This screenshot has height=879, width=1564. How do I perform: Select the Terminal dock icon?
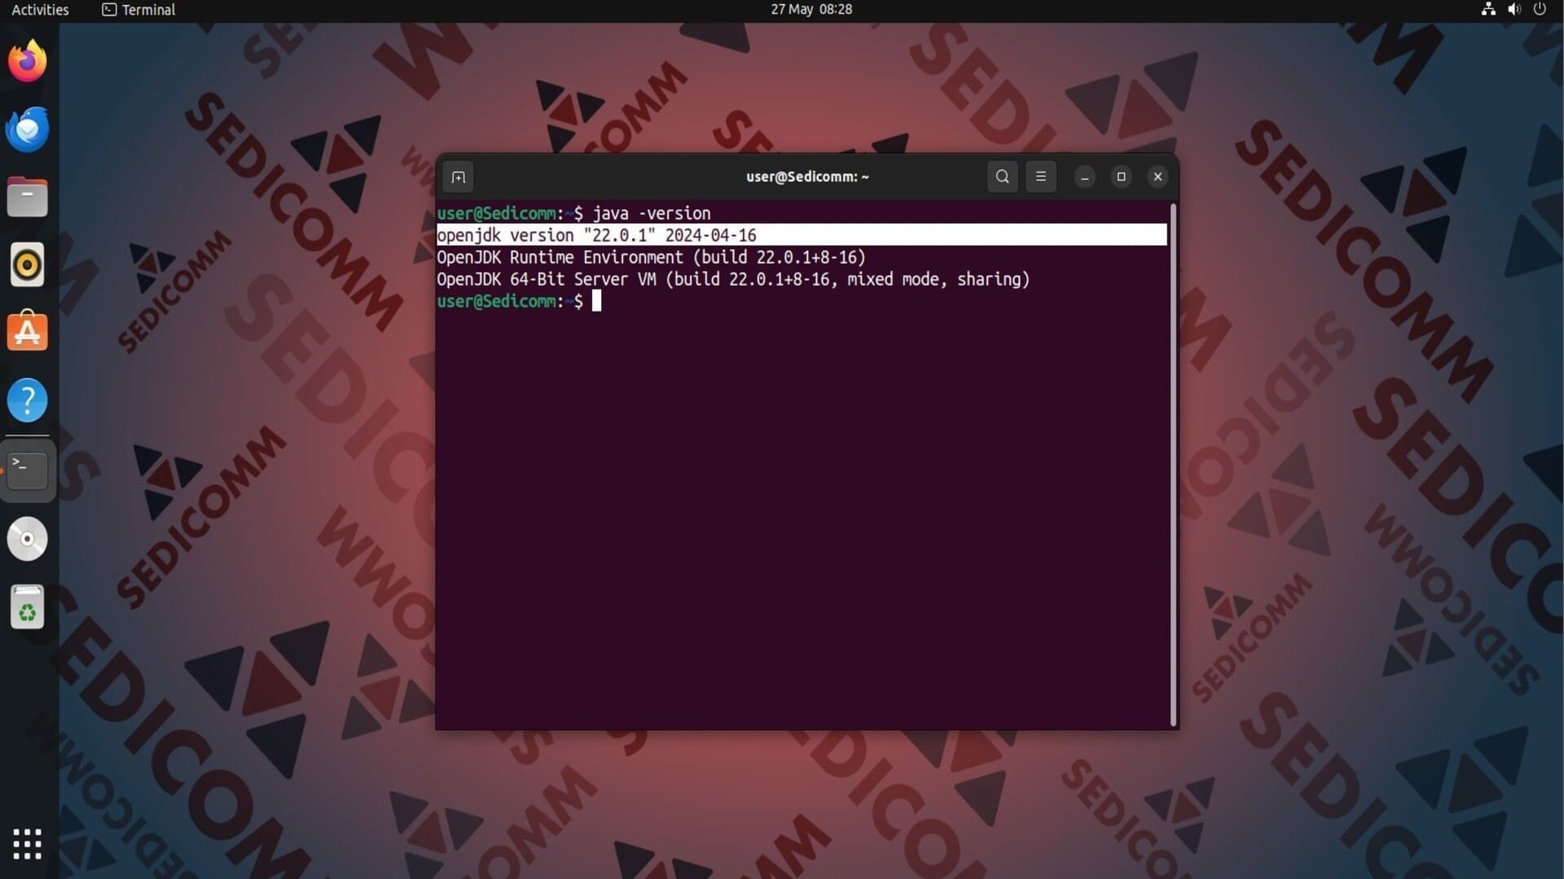[x=28, y=470]
